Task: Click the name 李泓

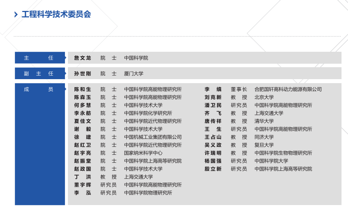Action: [82, 193]
